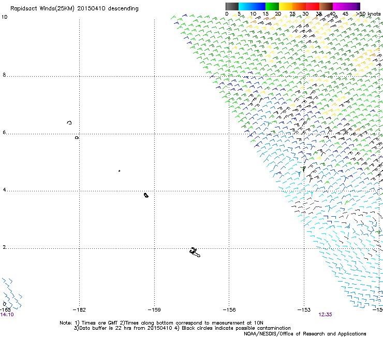The width and height of the screenshot is (383, 337).
Task: Click the ">50 knots" legend label
Action: pos(368,14)
